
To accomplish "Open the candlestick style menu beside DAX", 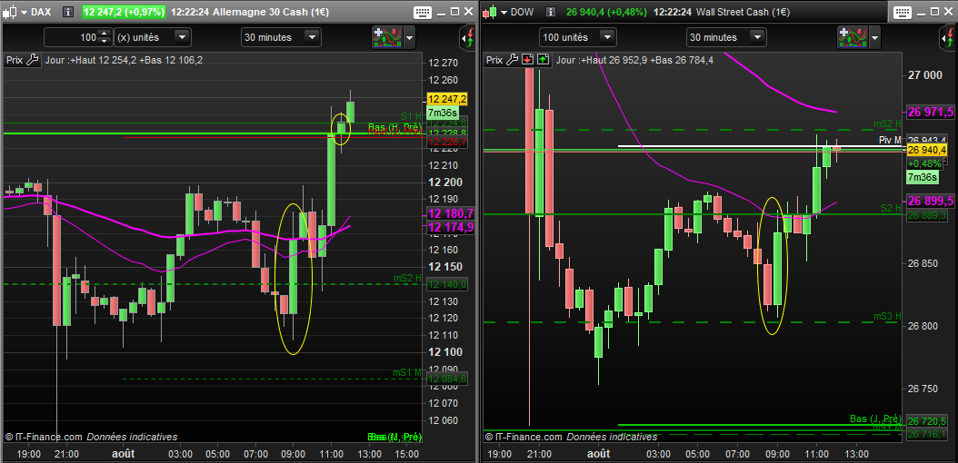I will click(17, 11).
